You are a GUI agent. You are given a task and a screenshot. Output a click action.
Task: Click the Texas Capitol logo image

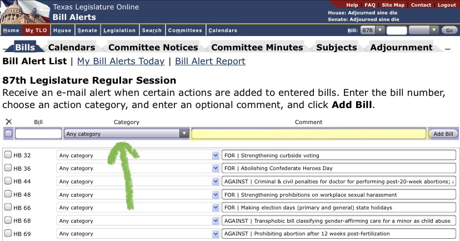[x=24, y=12]
